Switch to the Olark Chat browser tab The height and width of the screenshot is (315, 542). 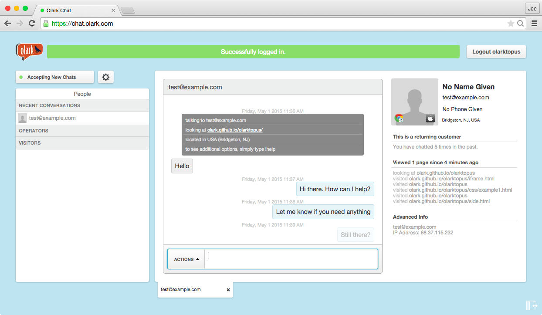[74, 10]
